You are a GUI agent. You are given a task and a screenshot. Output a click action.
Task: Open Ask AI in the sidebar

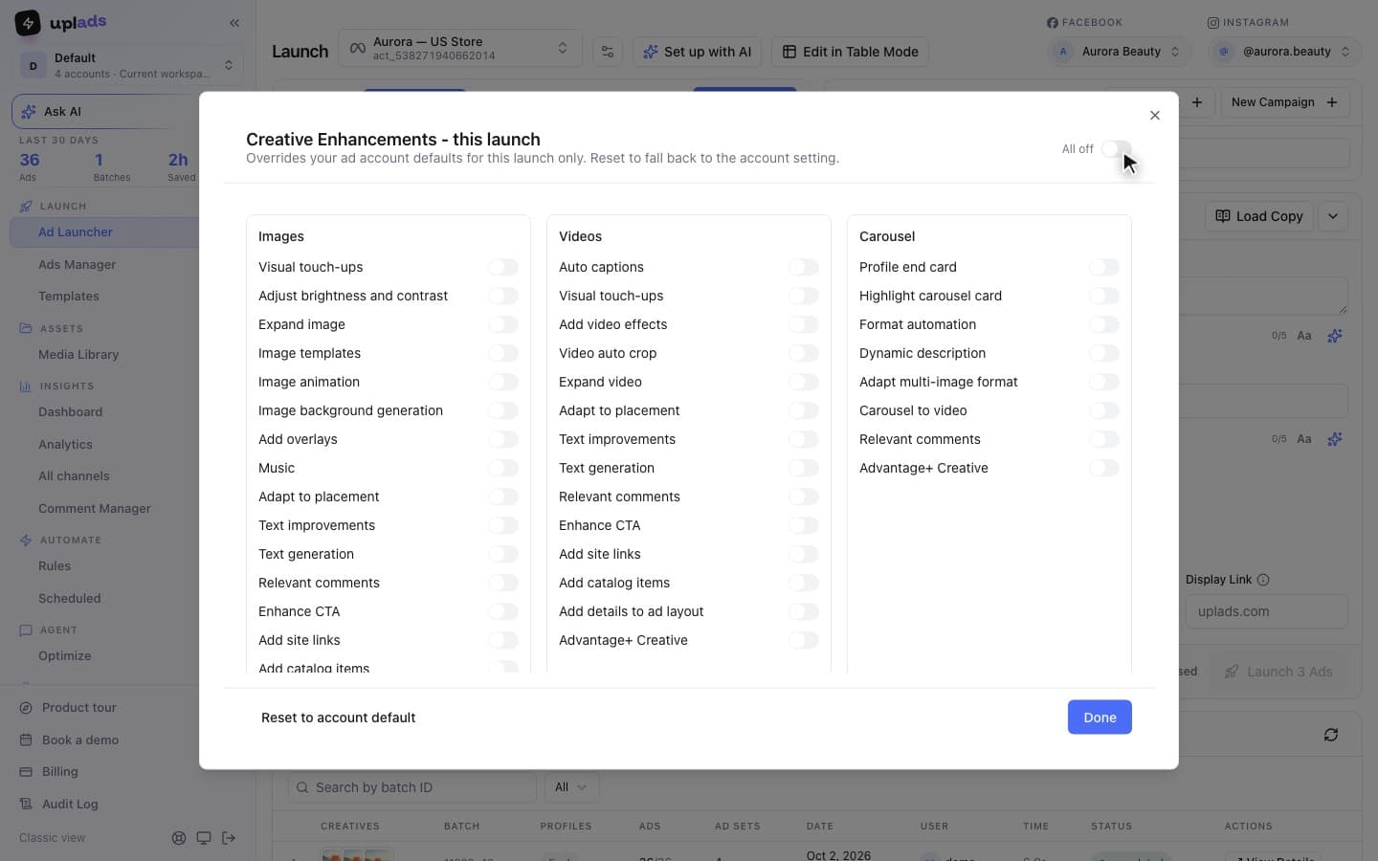105,111
